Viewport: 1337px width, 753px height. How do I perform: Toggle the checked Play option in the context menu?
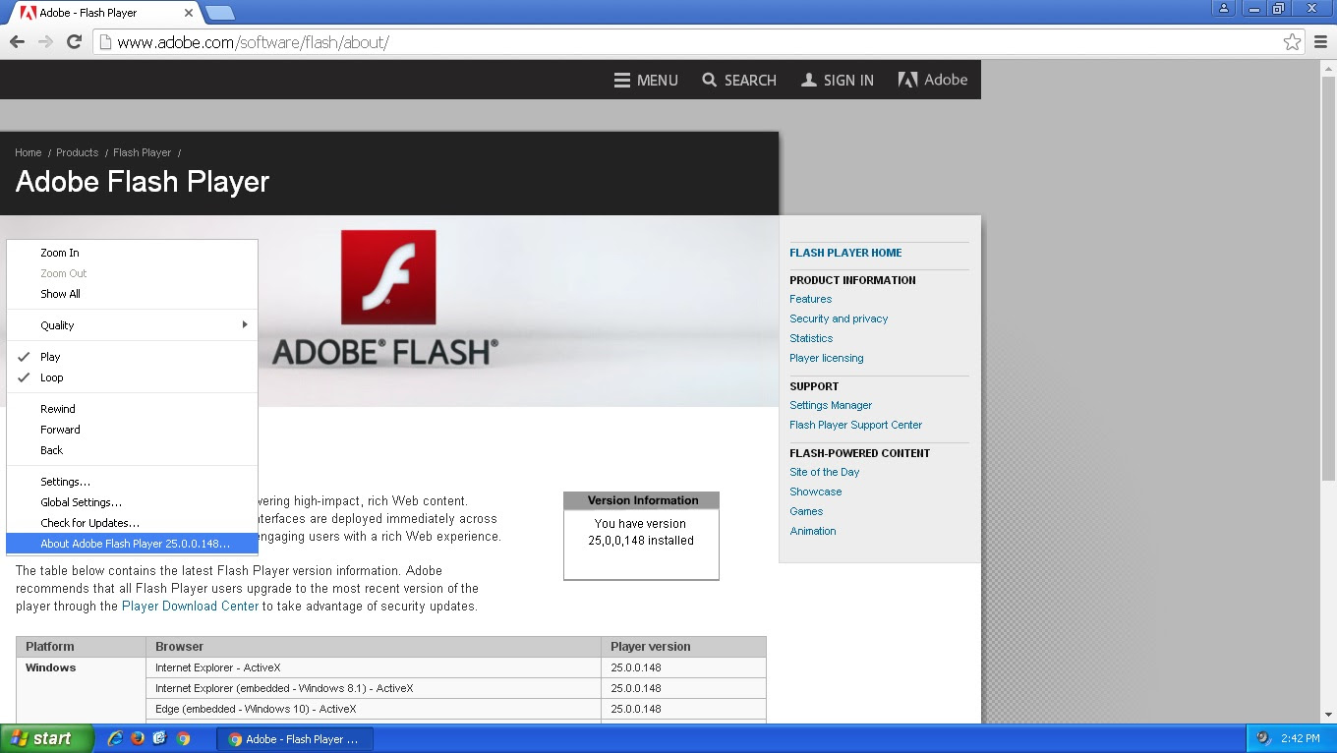click(x=132, y=357)
